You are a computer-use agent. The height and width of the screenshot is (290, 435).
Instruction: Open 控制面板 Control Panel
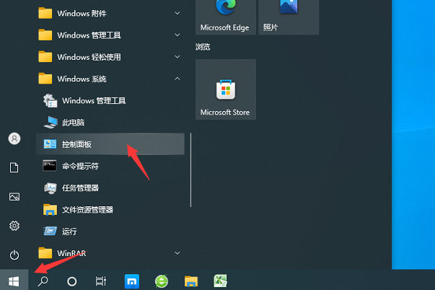tap(110, 144)
